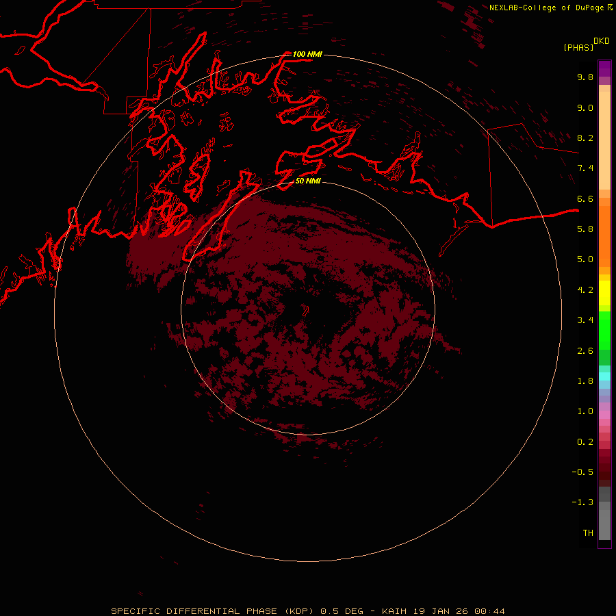The image size is (616, 616).
Task: Click the TH threshold label on scale
Action: (x=588, y=532)
